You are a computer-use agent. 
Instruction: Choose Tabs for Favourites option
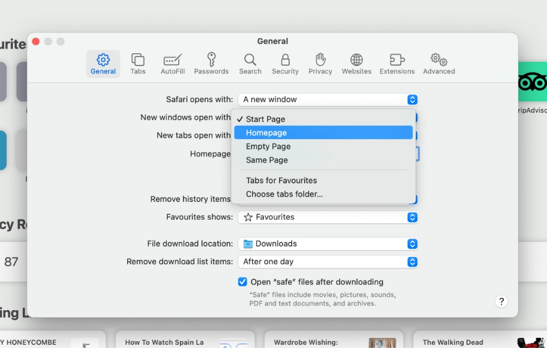(323, 181)
